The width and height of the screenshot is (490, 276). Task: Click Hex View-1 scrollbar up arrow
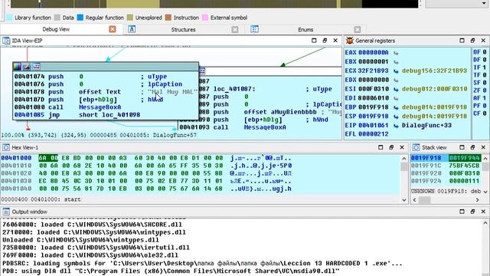[x=403, y=159]
